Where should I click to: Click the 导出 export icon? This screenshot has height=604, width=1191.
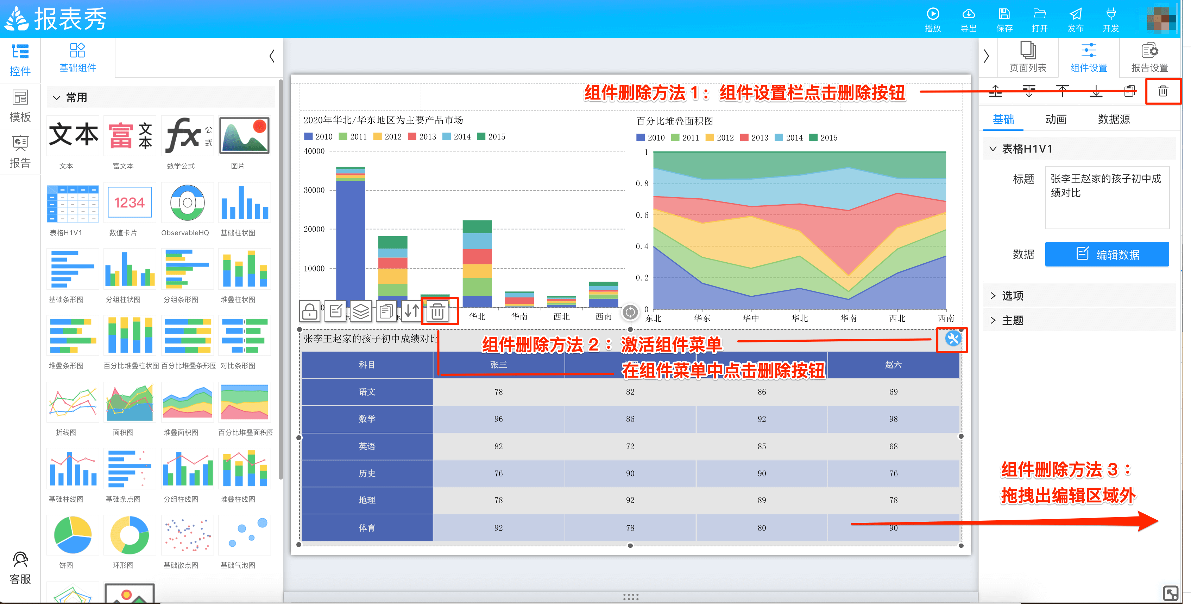968,14
